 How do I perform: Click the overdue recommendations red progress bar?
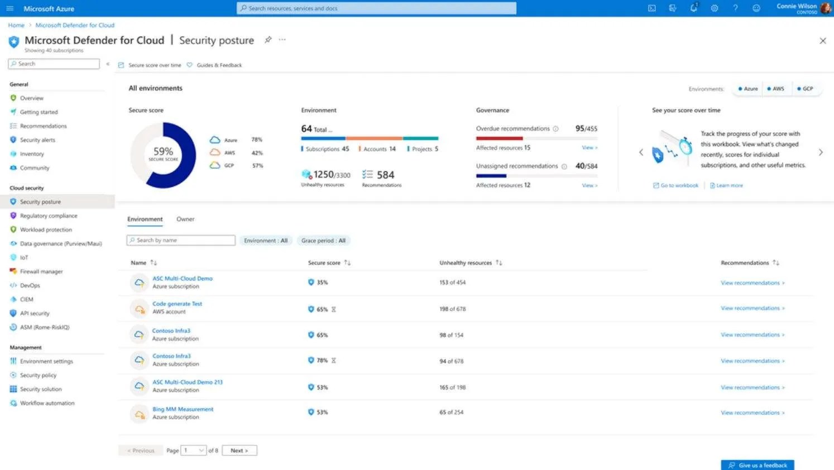(500, 138)
